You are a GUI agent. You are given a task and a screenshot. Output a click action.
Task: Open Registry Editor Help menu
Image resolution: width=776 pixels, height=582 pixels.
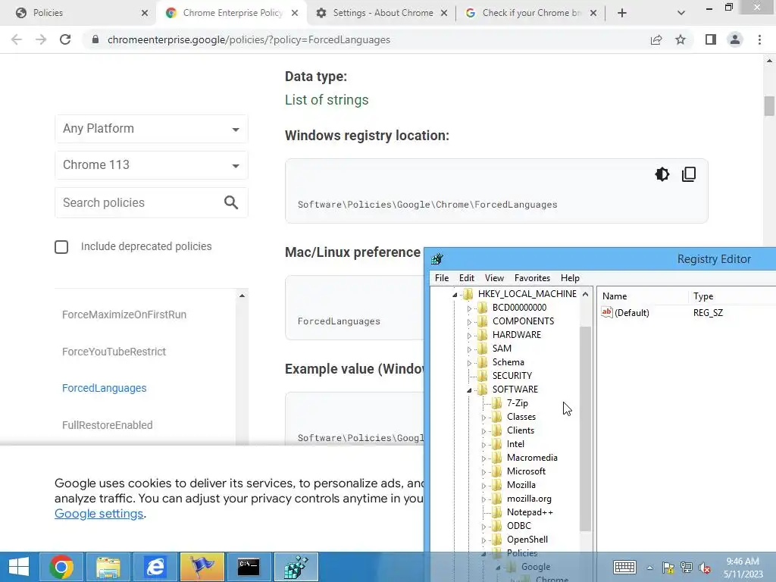(570, 277)
